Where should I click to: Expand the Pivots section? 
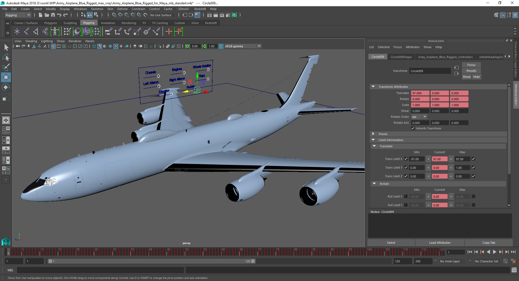pos(373,134)
